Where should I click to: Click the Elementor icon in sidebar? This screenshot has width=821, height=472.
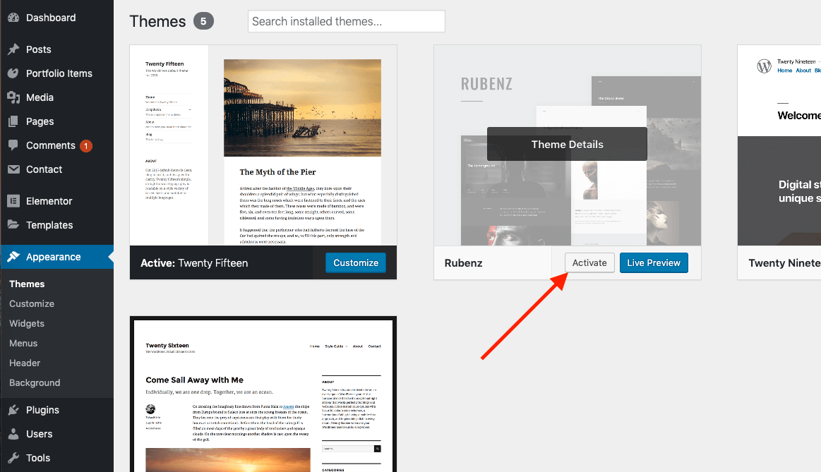pyautogui.click(x=13, y=201)
